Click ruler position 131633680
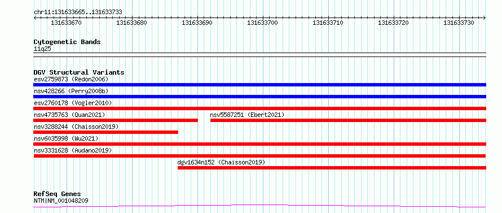This screenshot has width=502, height=213. coord(131,23)
